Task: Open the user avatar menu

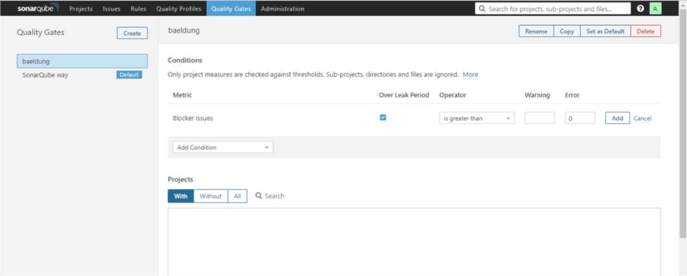Action: point(655,8)
